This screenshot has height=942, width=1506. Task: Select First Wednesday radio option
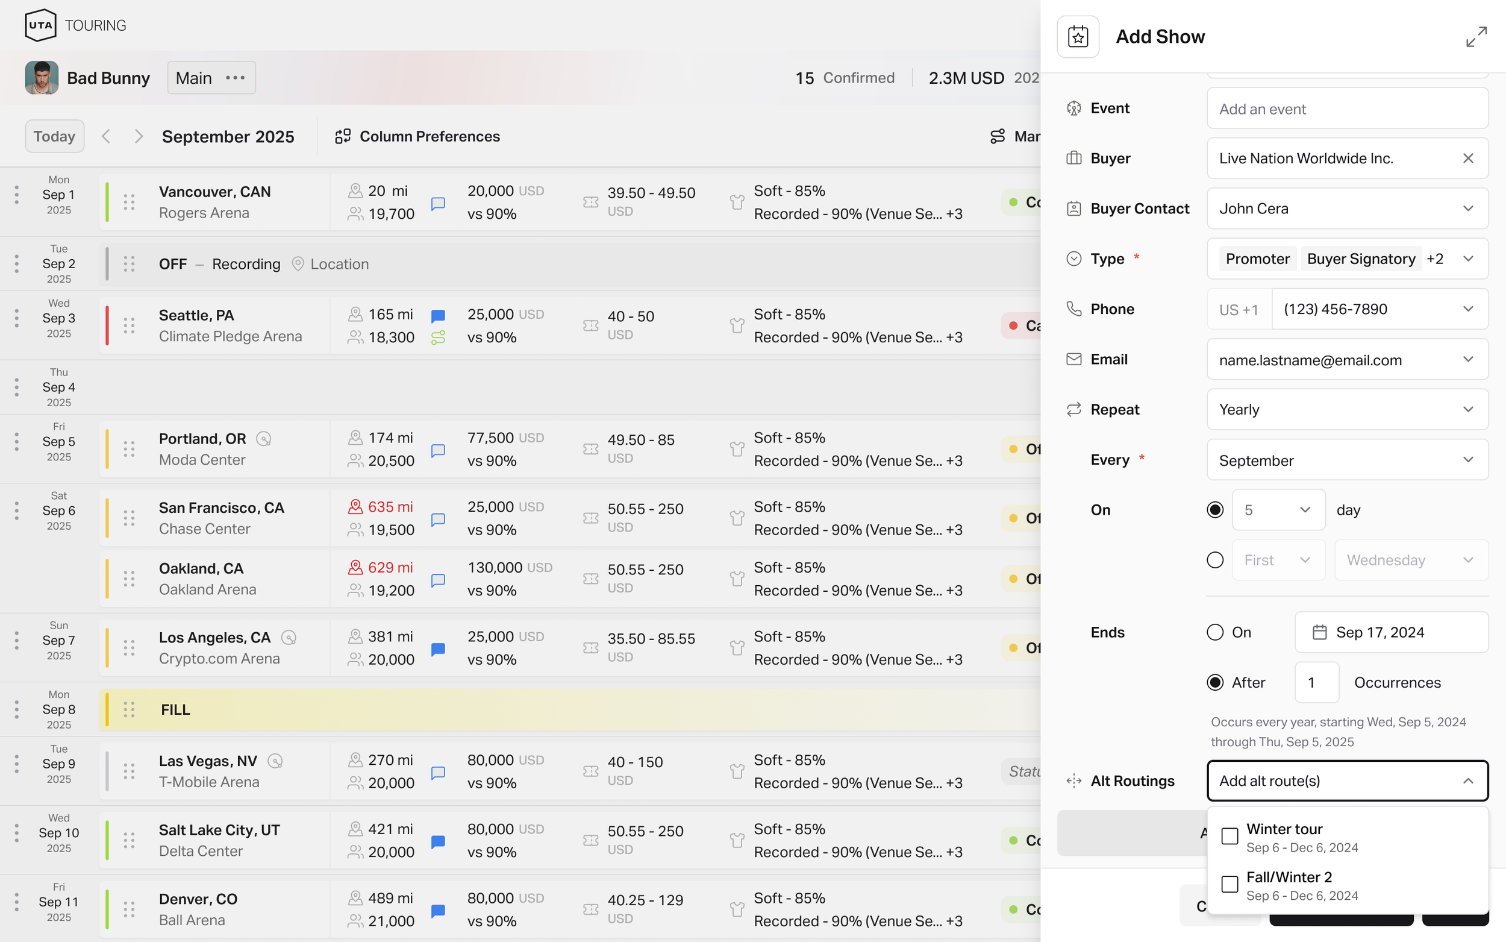[1214, 560]
